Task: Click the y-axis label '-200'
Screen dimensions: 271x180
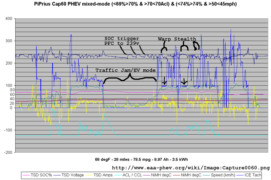Action: (8, 152)
